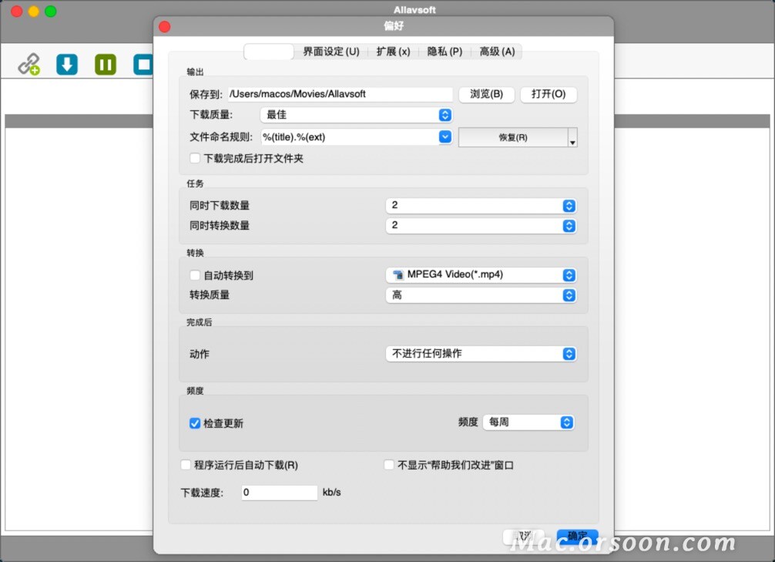Click the 浏览 Browse button
The height and width of the screenshot is (562, 775).
[486, 94]
